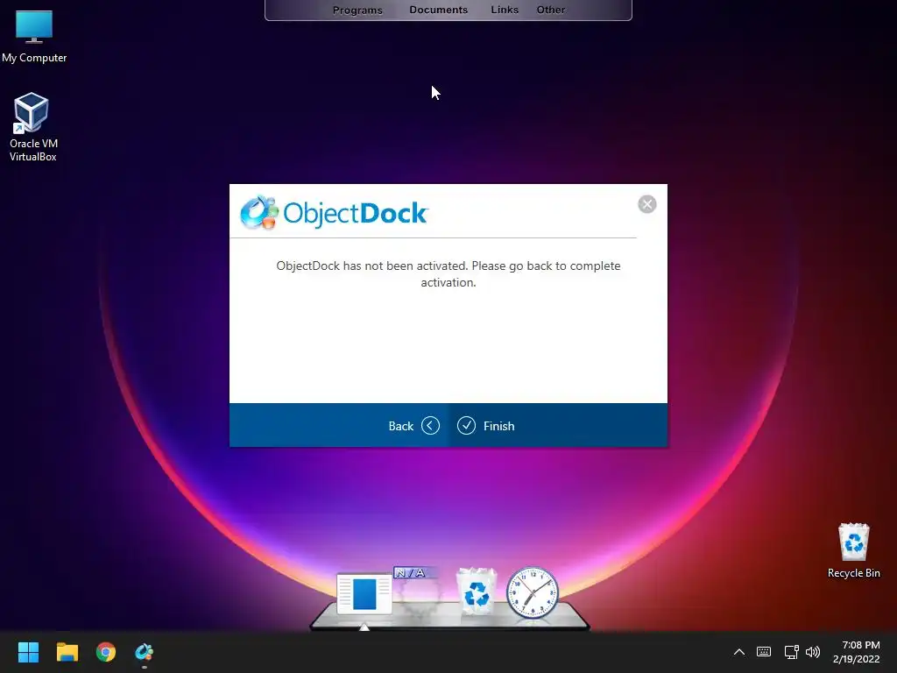This screenshot has width=897, height=673.
Task: Launch Oracle VM VirtualBox shortcut
Action: 32,127
